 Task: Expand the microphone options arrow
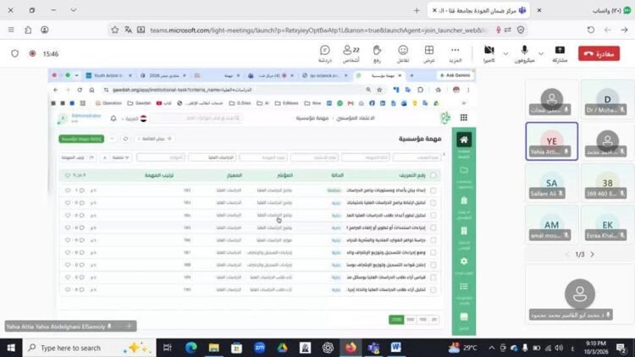541,54
